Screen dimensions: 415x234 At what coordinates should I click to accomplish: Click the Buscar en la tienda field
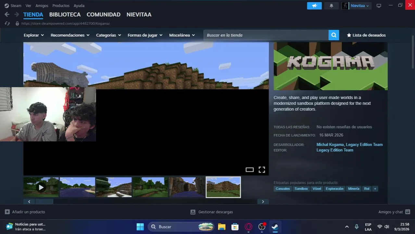pyautogui.click(x=266, y=35)
